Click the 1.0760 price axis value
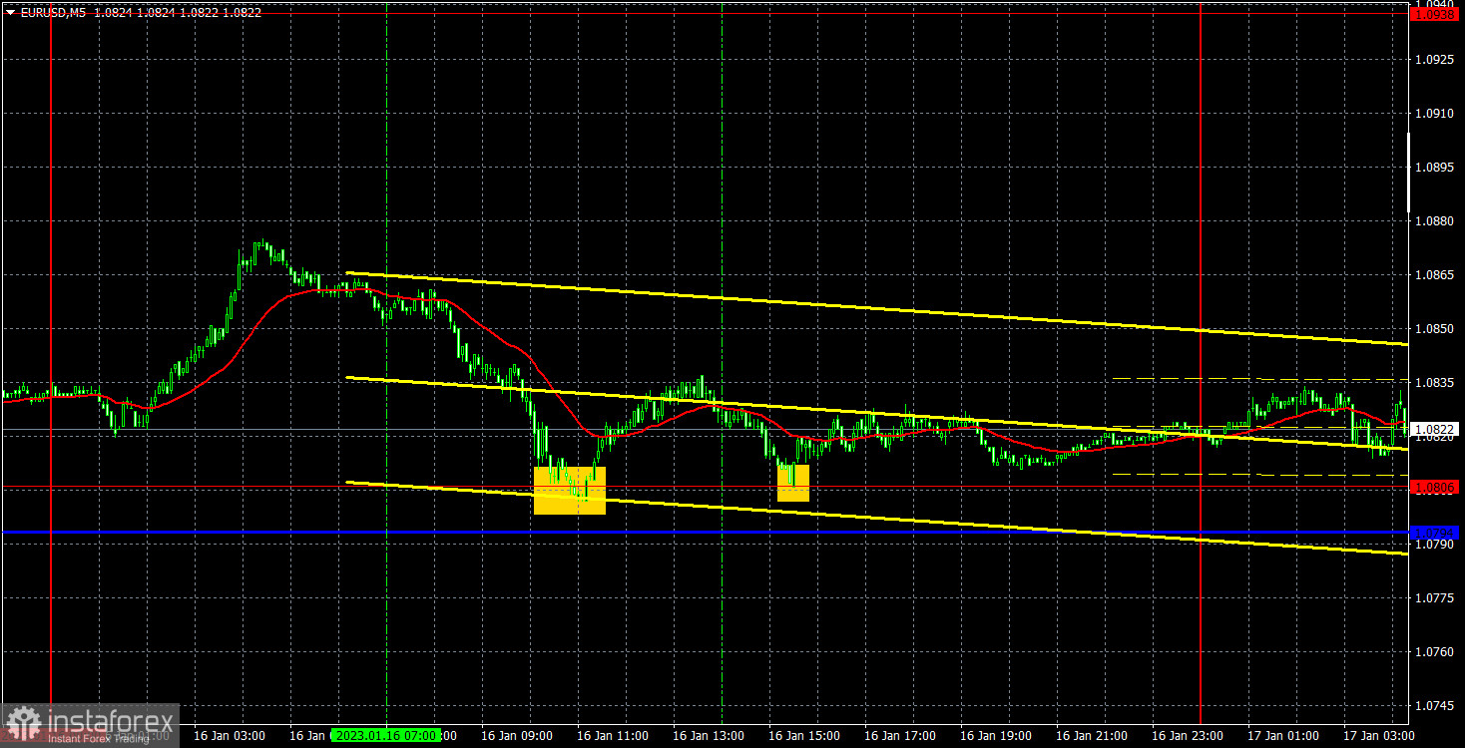This screenshot has width=1465, height=748. click(1436, 651)
